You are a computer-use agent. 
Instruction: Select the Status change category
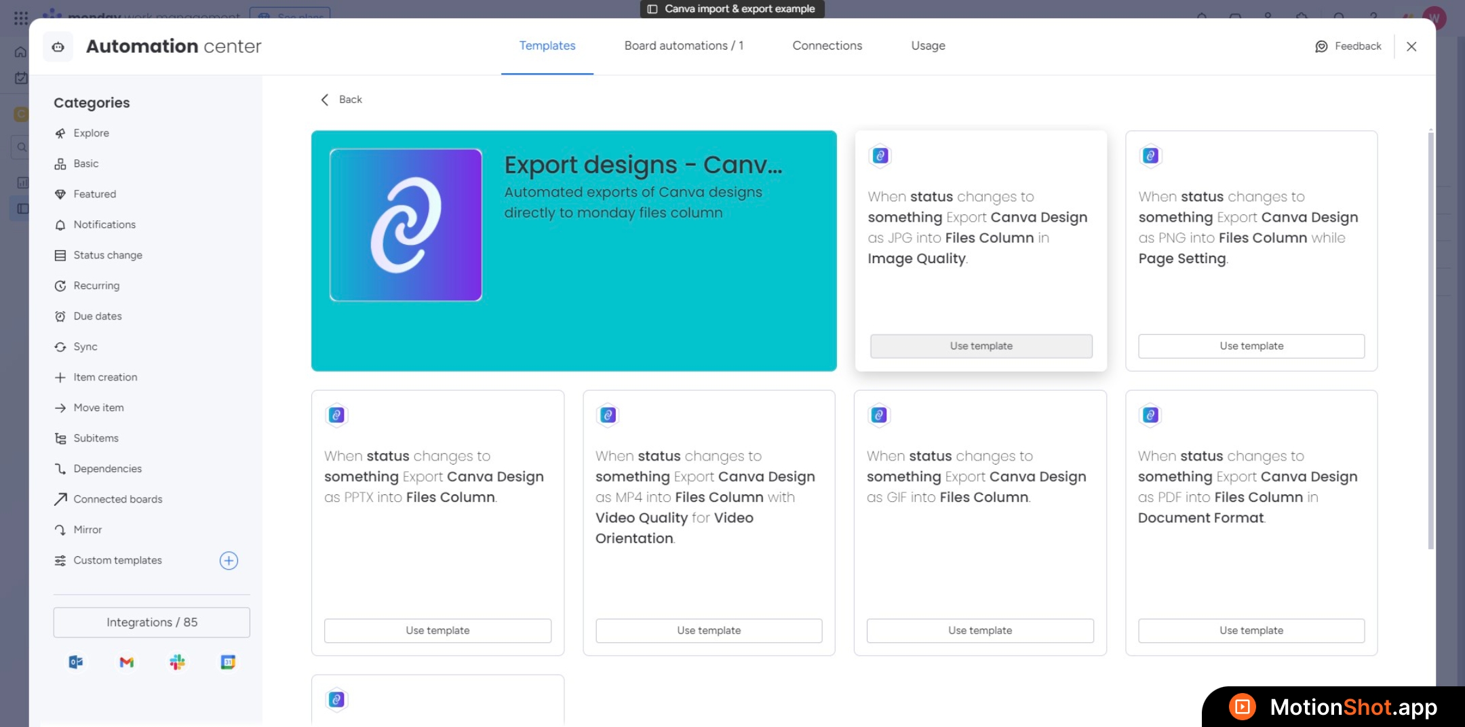[x=108, y=255]
